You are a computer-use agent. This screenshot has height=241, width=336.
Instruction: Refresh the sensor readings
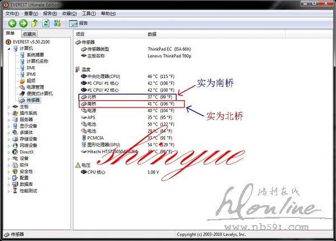(46, 23)
